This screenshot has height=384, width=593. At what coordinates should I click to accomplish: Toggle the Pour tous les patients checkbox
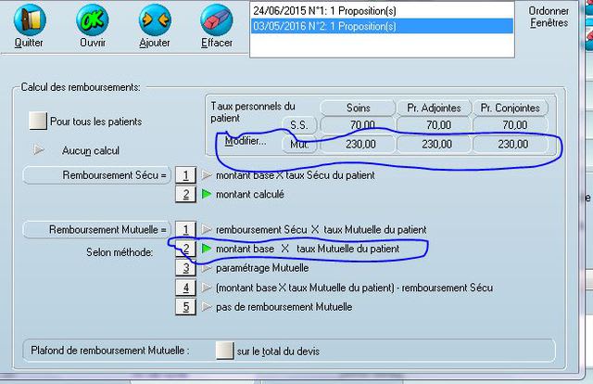38,121
